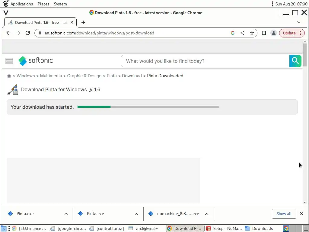
Task: Close the downloads bar
Action: coord(301,214)
